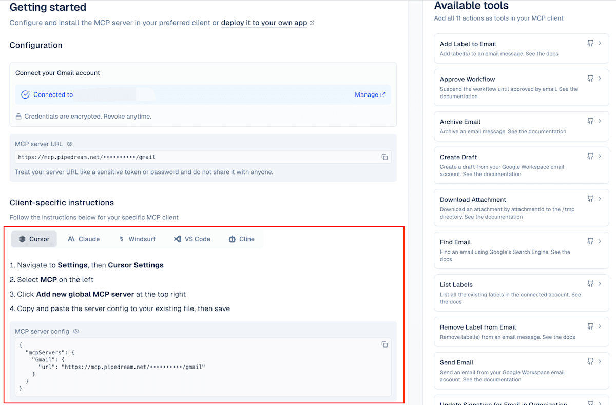Open 'deploy it to your own app' link
616x405 pixels.
pos(264,23)
